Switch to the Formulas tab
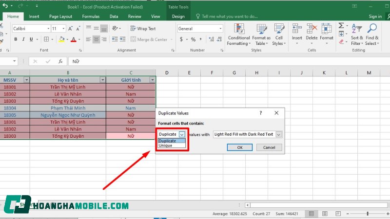 [x=91, y=17]
